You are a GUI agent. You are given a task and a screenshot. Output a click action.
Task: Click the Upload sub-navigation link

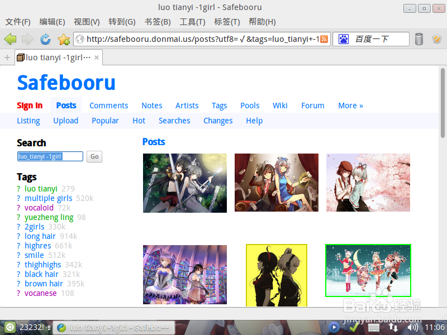click(x=65, y=121)
